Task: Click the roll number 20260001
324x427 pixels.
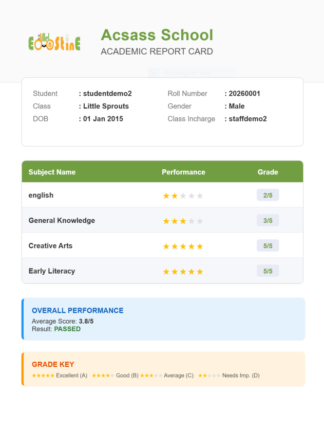Action: pos(244,94)
